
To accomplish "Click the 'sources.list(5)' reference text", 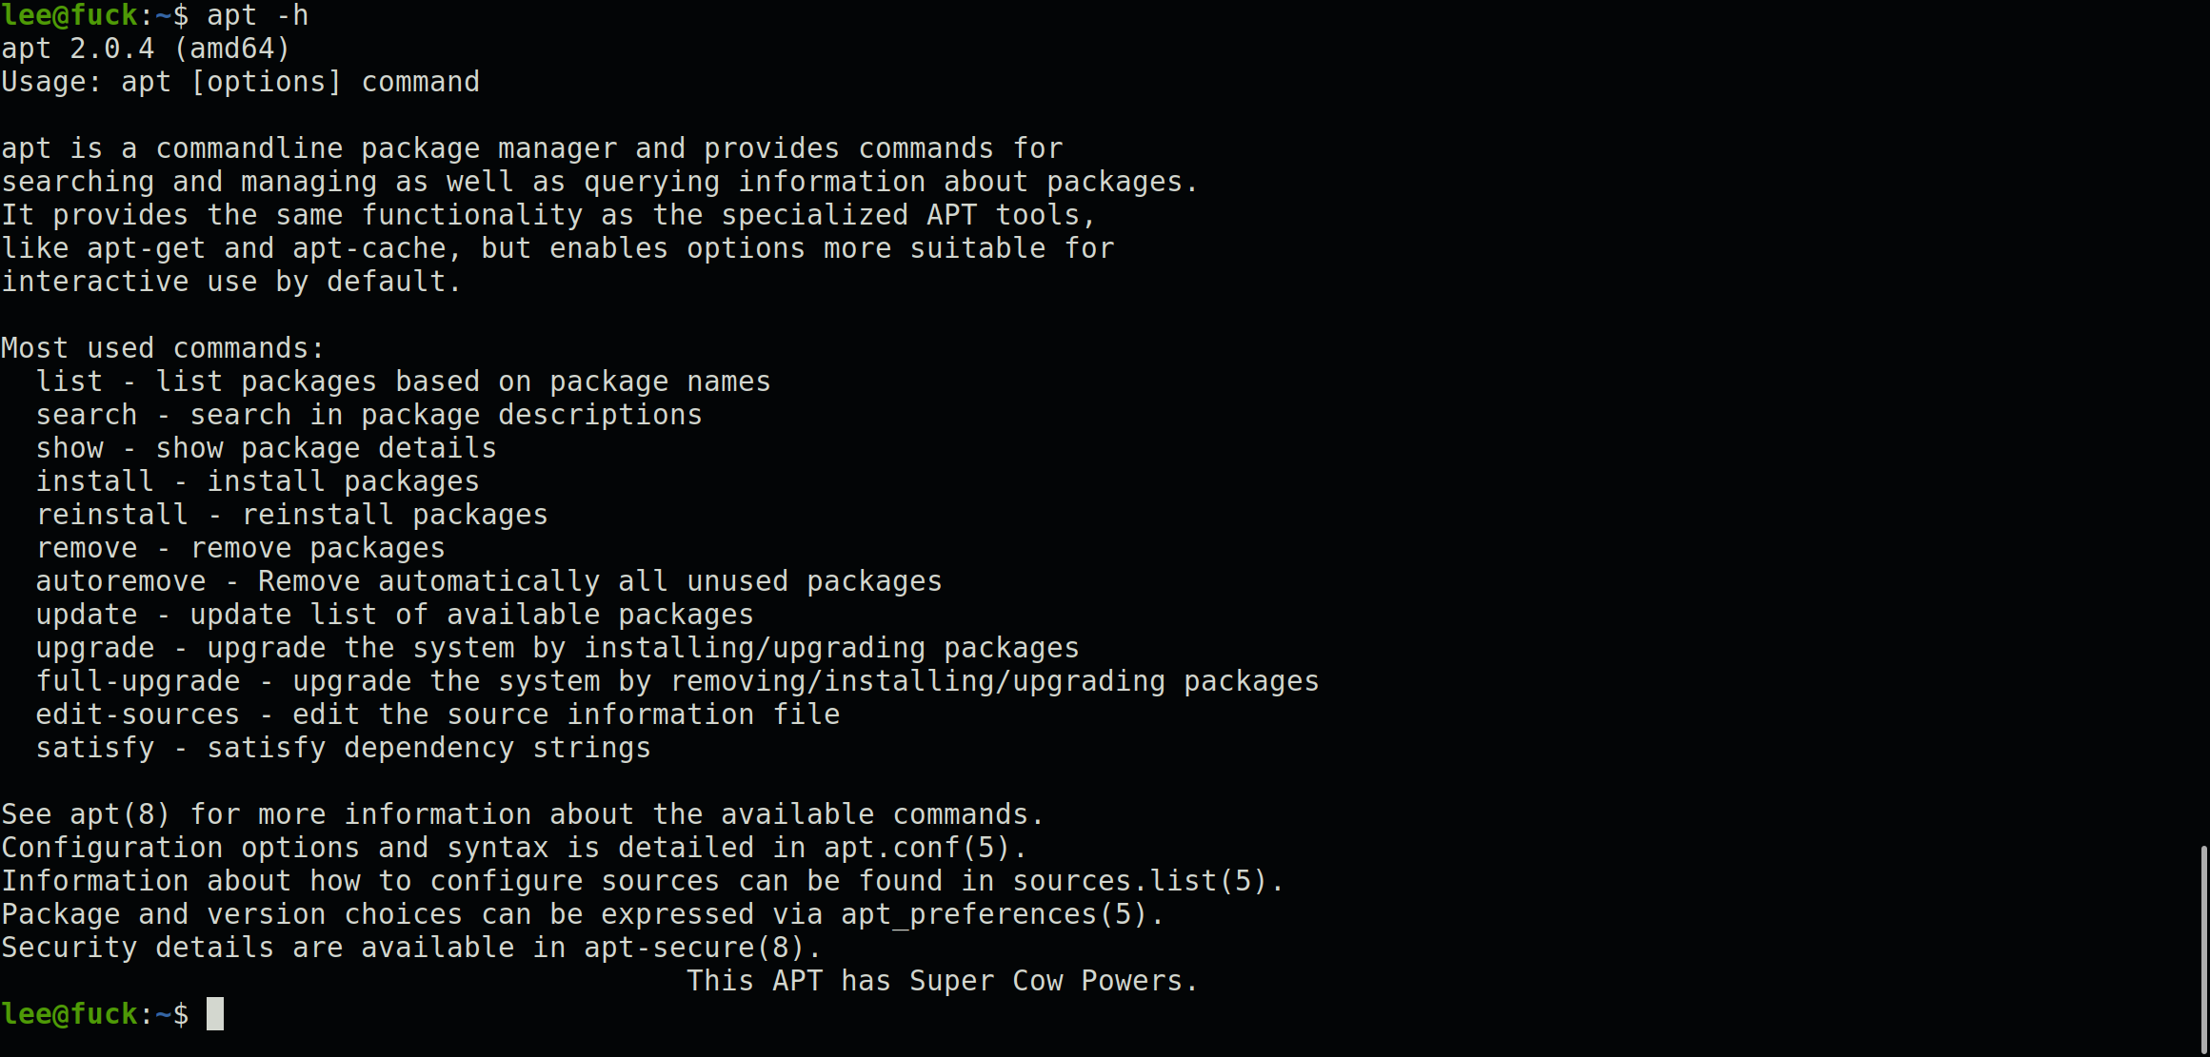I will click(1140, 881).
